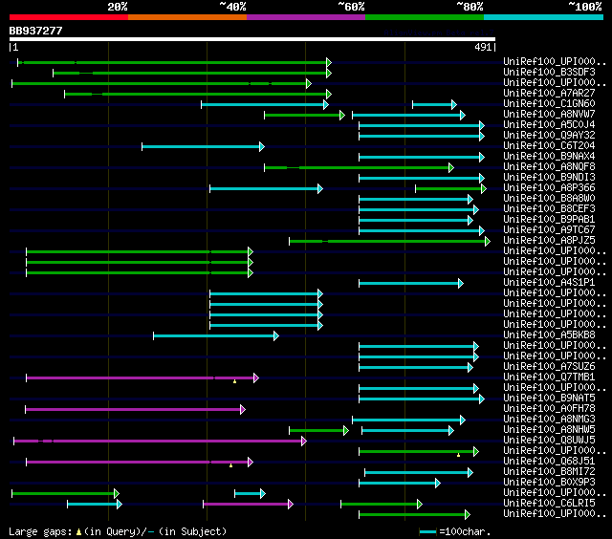Select the UniRef100_B9NAT5 label
612x539 pixels.
pyautogui.click(x=549, y=399)
